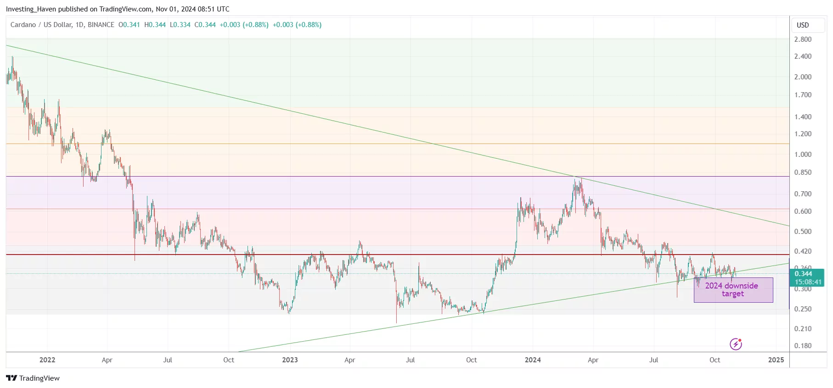This screenshot has width=833, height=388.
Task: Click the 0.420 price axis label
Action: click(803, 251)
